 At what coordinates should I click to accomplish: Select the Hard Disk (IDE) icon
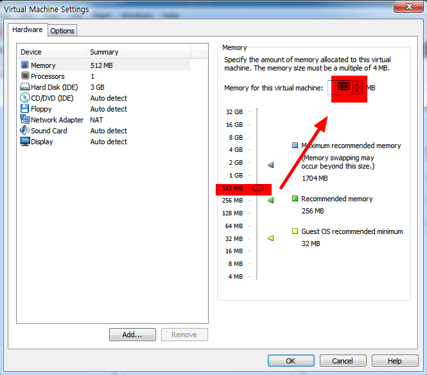25,87
